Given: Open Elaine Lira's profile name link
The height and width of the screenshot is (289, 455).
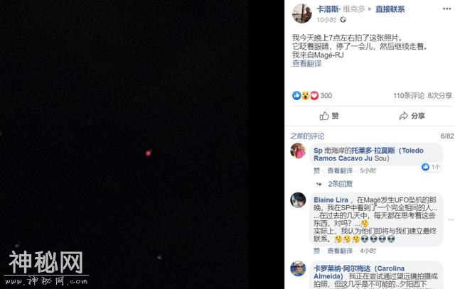Looking at the screenshot, I should (331, 200).
